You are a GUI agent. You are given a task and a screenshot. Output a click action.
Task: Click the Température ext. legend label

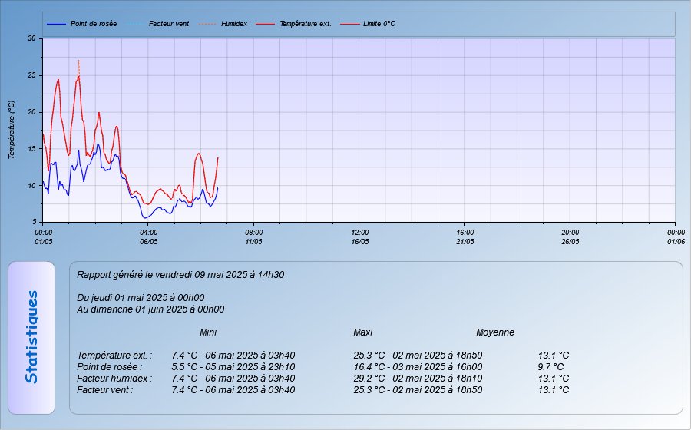(x=306, y=24)
